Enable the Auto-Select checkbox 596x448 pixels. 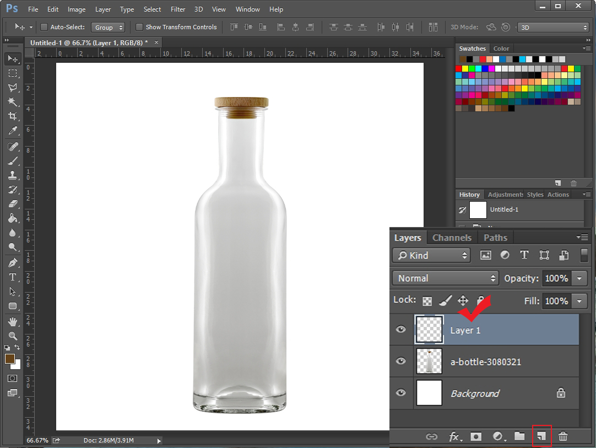(x=44, y=27)
